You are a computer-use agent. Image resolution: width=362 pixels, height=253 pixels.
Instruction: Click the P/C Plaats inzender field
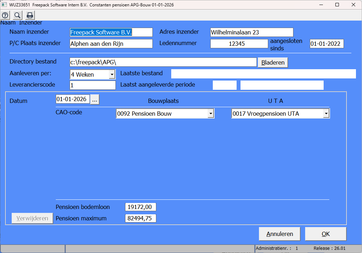[111, 44]
